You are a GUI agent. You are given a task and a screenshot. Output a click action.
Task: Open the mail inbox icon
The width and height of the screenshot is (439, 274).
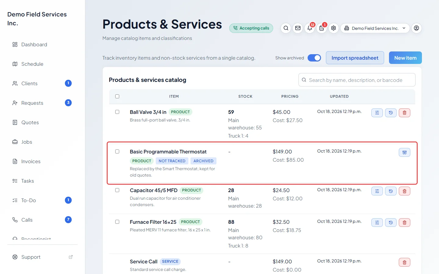tap(298, 28)
